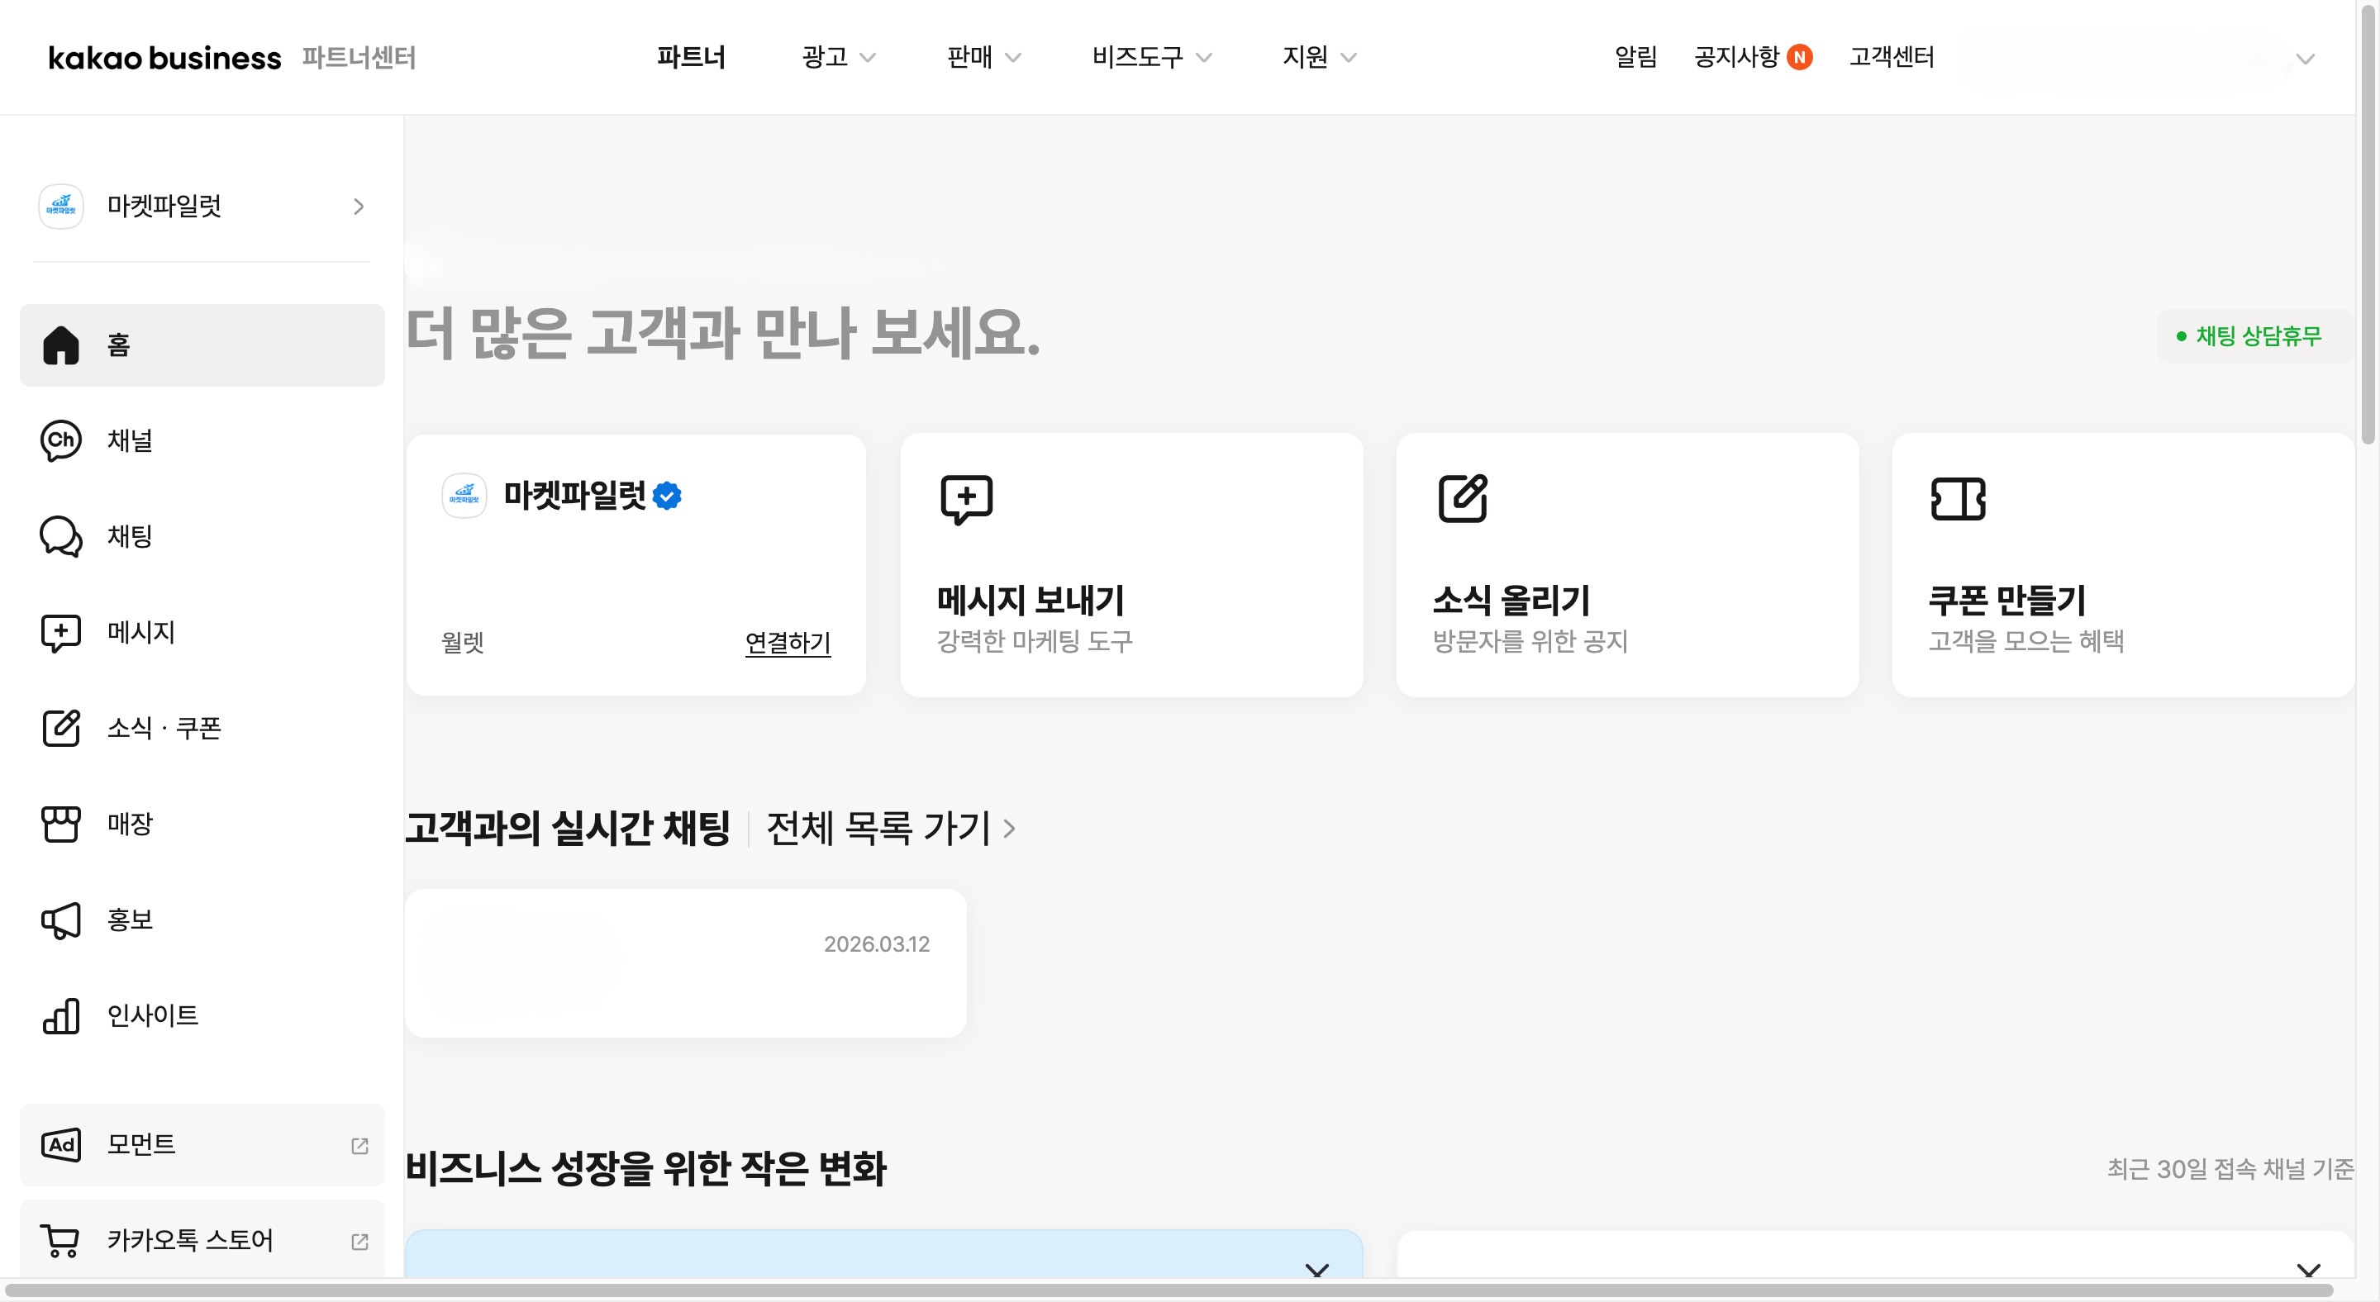This screenshot has width=2380, height=1302.
Task: Click the 마켓파일럿 channel name in card
Action: [x=574, y=496]
